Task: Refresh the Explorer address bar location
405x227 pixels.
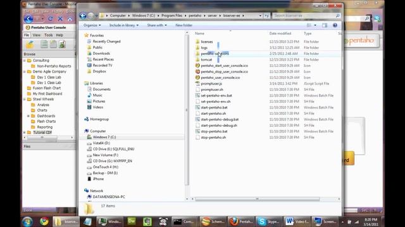Action: (266, 16)
